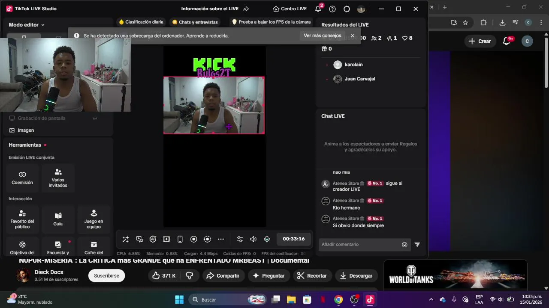Click the camera layer in preview canvas
Screen dimensions: 549x308
point(214,105)
